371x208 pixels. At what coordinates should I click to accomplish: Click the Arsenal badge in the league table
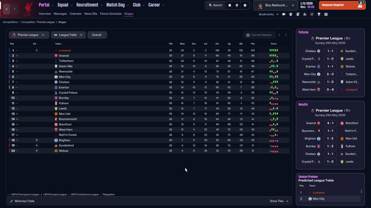56,56
